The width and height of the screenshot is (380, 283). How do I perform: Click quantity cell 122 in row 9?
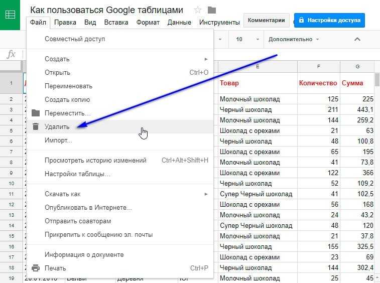pos(319,173)
